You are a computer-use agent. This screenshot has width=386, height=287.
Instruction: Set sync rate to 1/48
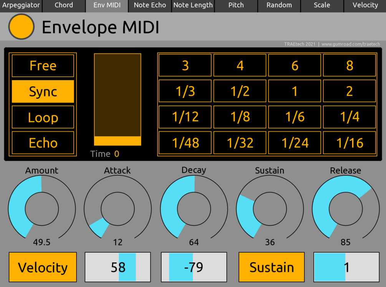tap(185, 143)
